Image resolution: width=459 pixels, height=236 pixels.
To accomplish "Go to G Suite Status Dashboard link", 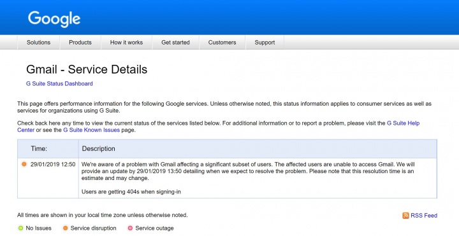I will click(x=59, y=83).
